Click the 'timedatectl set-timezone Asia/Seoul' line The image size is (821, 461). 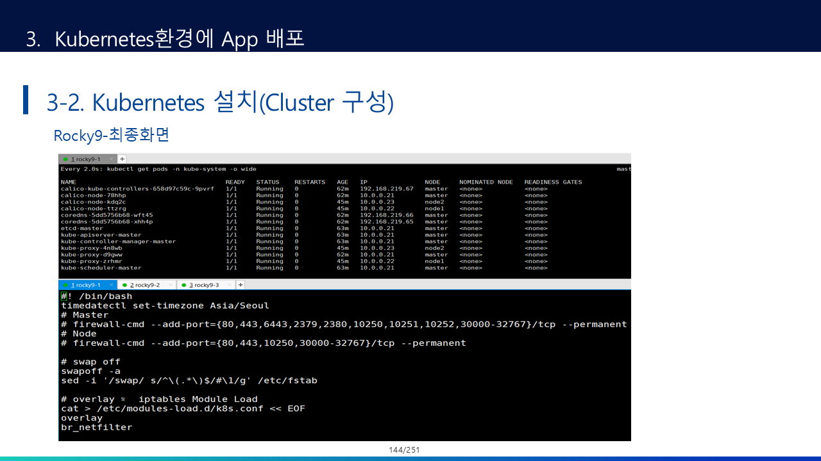(165, 305)
